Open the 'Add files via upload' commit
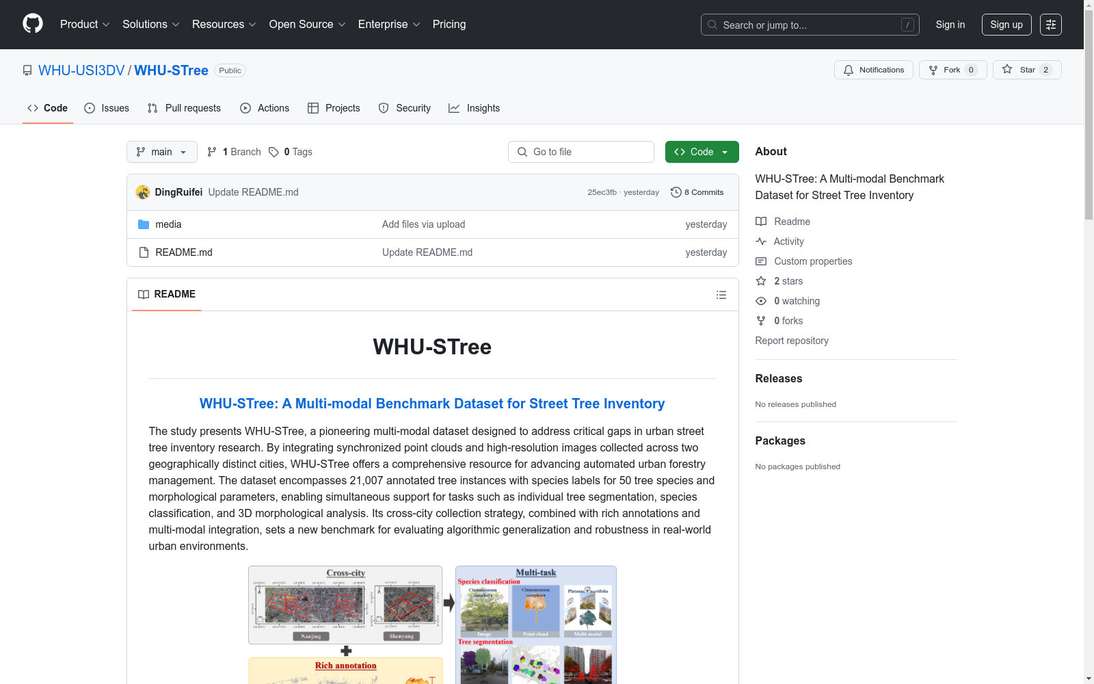1094x684 pixels. [423, 224]
